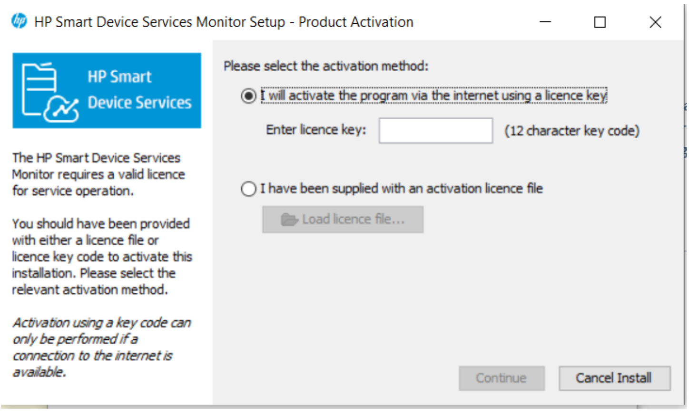This screenshot has width=689, height=412.
Task: Click the HP Smart Device Services banner text
Action: (x=139, y=90)
